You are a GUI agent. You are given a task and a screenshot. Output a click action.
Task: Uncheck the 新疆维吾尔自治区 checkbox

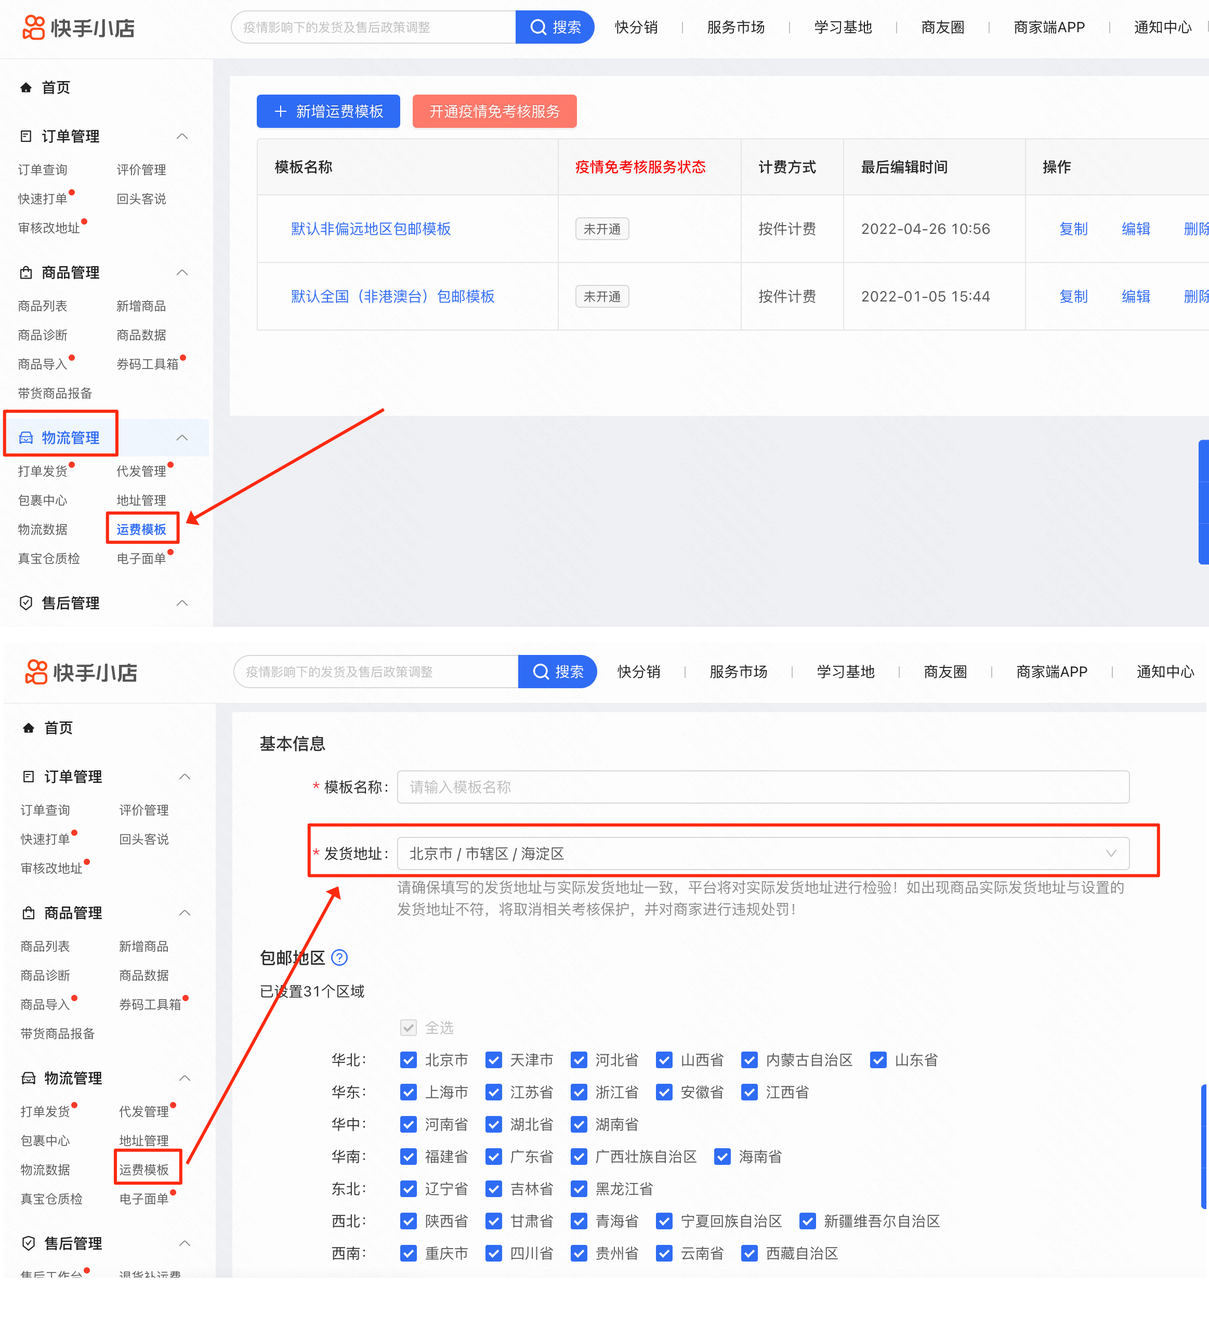tap(808, 1221)
